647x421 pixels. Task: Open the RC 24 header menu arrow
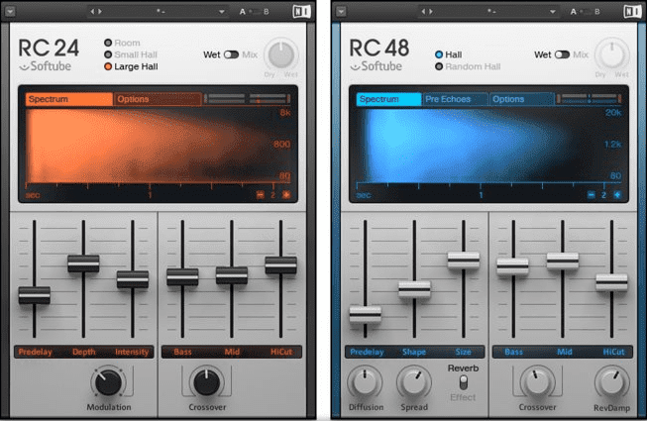(x=10, y=11)
